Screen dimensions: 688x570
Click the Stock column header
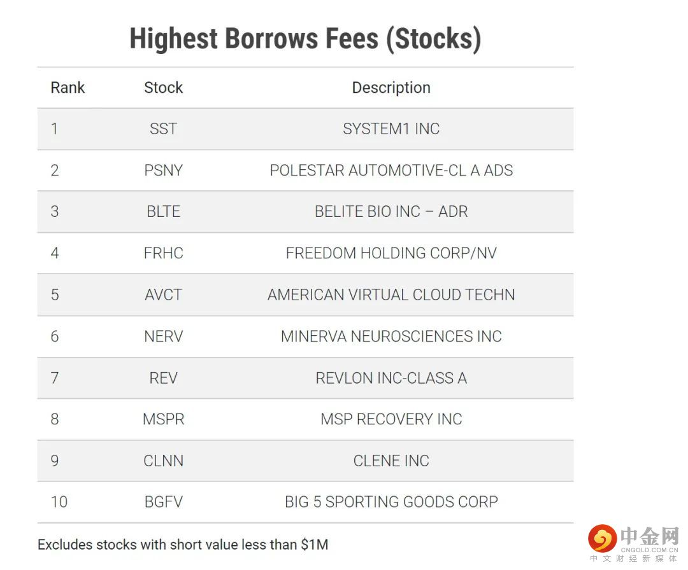pos(163,88)
